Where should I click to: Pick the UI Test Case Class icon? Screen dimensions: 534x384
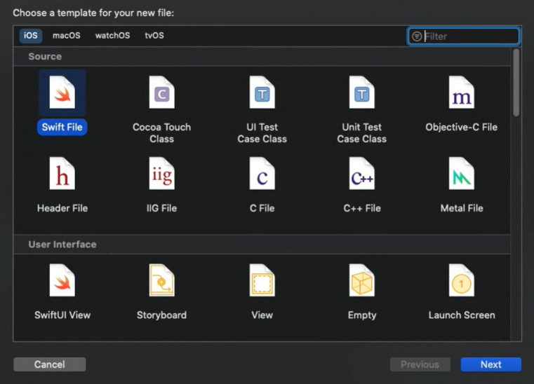tap(262, 92)
